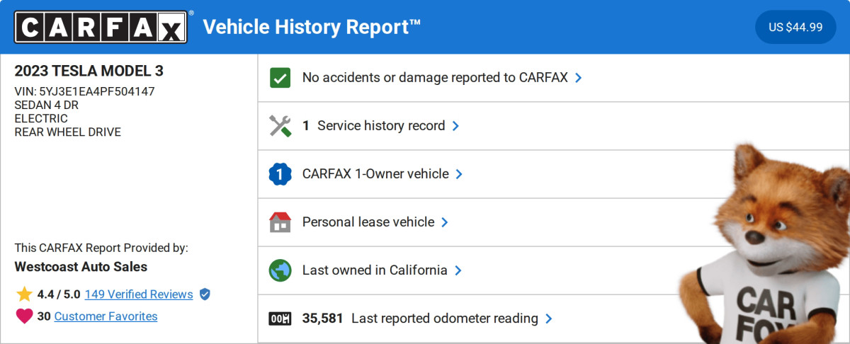Click the blue 1-Owner badge icon
Viewport: 850px width, 344px height.
(280, 174)
